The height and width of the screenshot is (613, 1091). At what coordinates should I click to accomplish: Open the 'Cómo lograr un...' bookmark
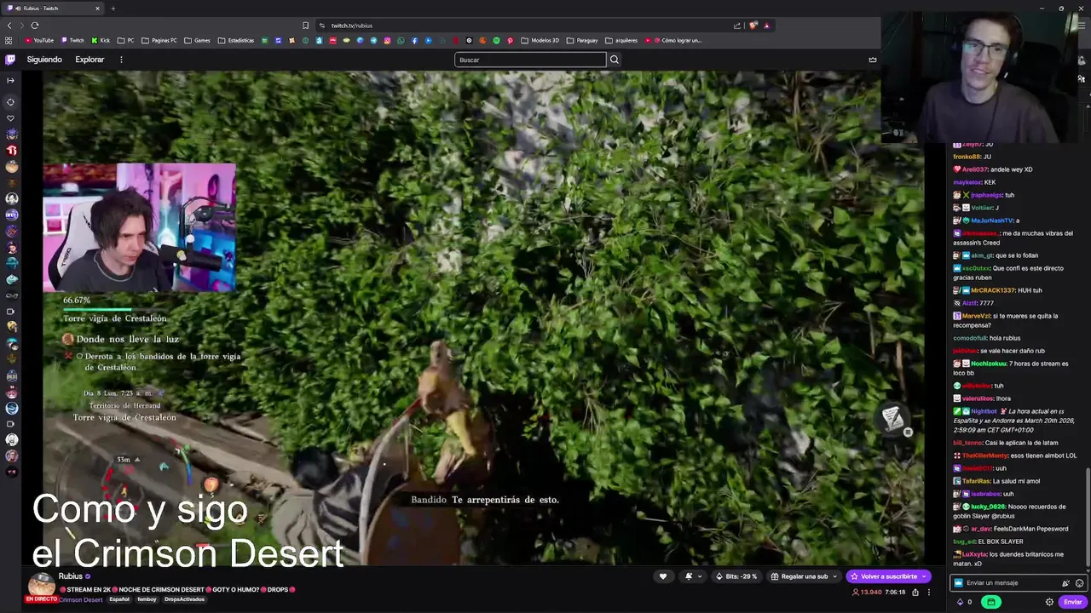tap(673, 40)
